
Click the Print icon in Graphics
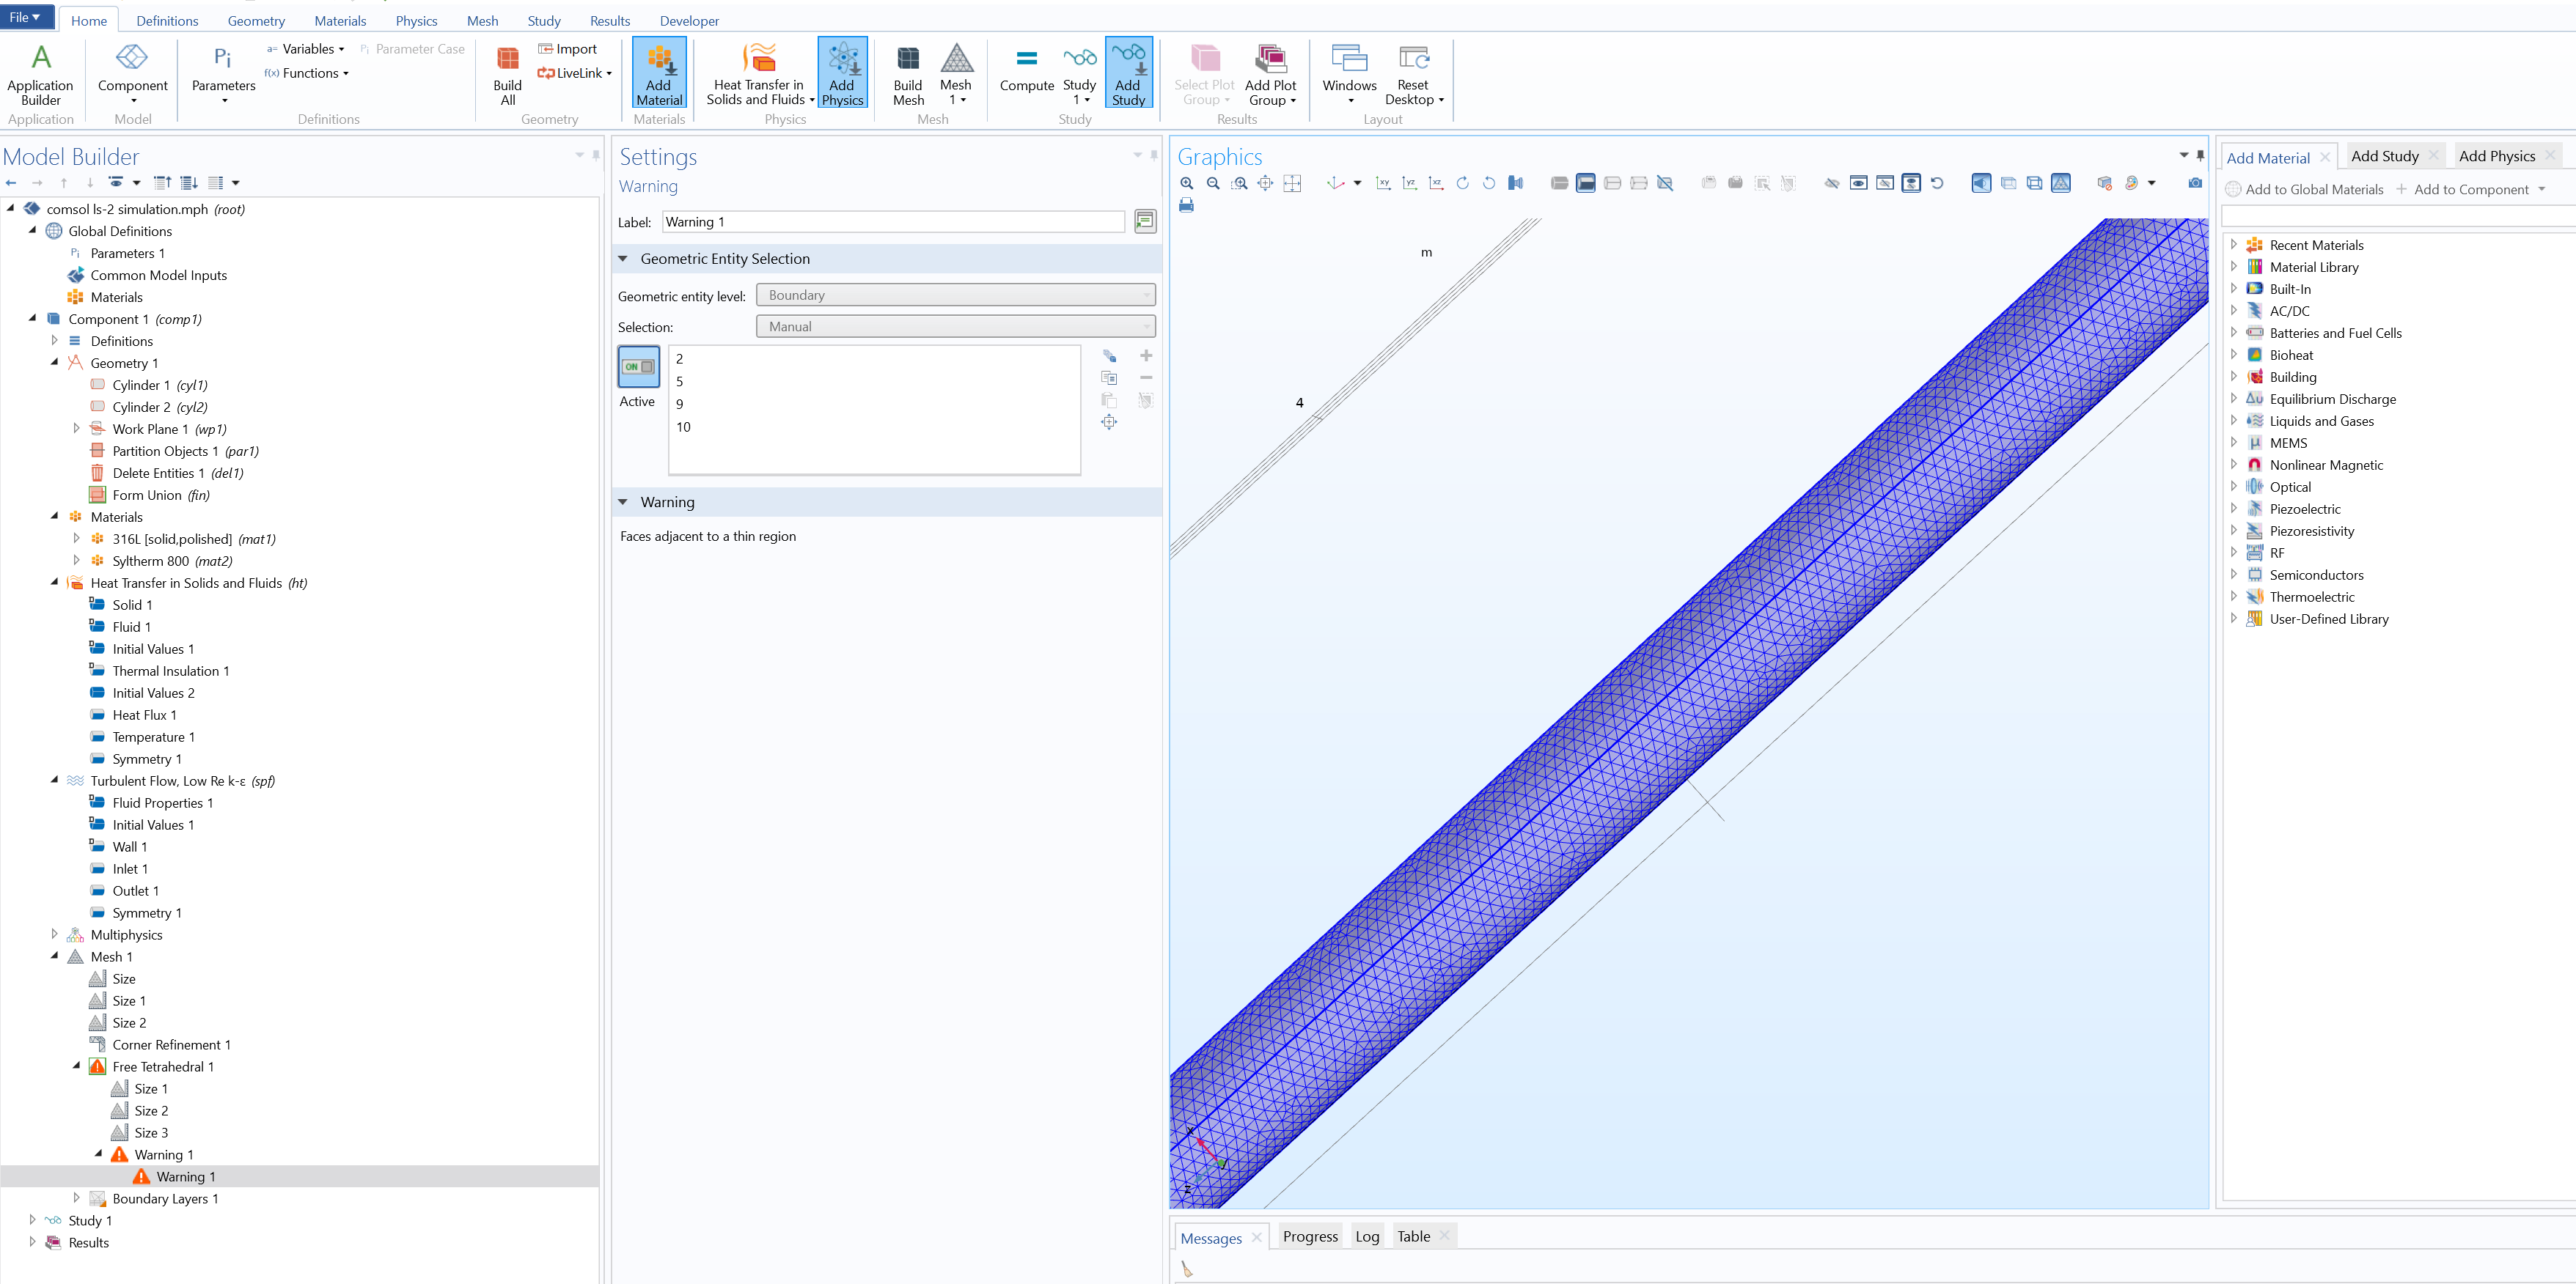coord(1186,205)
